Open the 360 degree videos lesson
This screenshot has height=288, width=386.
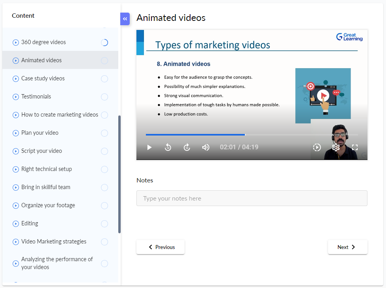(60, 42)
